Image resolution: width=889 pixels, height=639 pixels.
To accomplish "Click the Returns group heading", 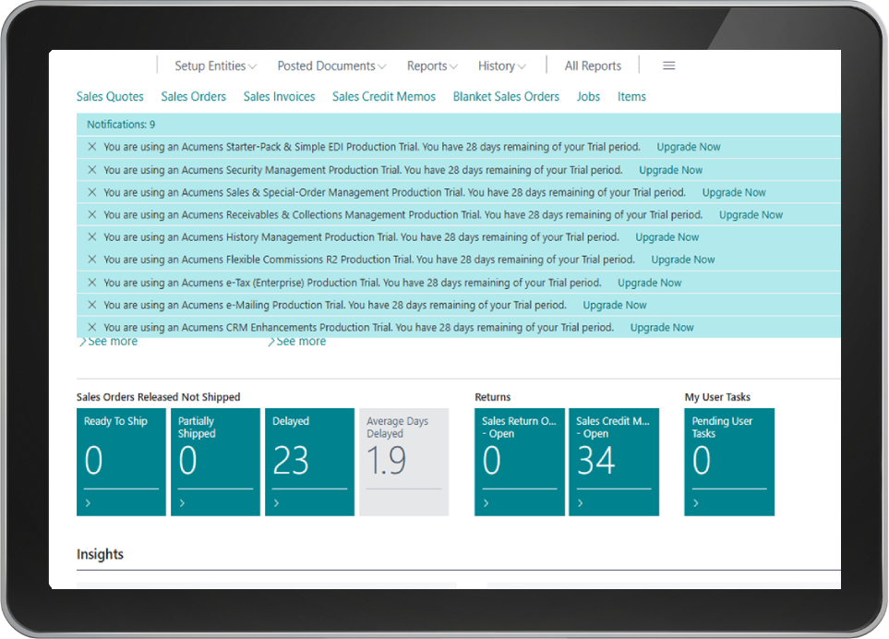I will pos(493,397).
